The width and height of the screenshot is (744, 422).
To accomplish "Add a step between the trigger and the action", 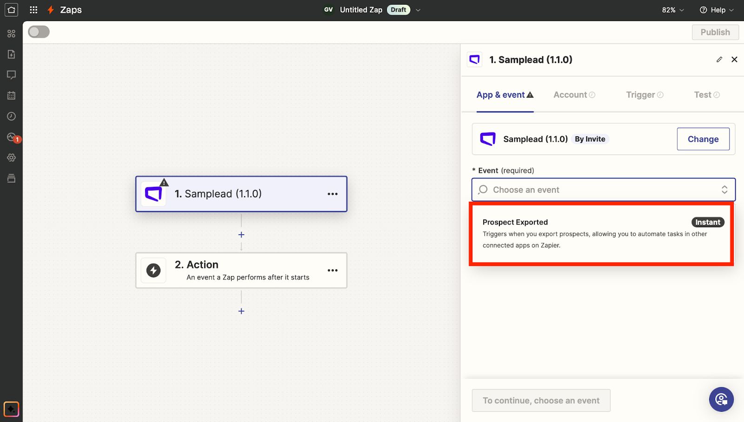I will point(241,235).
